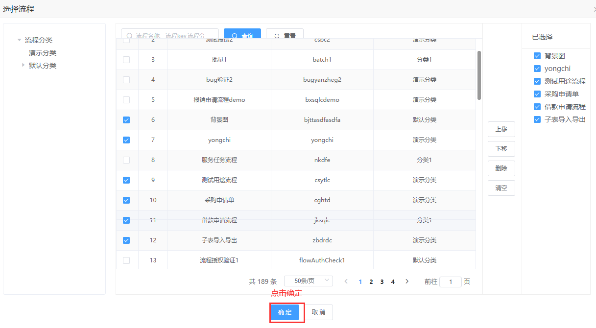Go to the previous page arrow

point(346,281)
